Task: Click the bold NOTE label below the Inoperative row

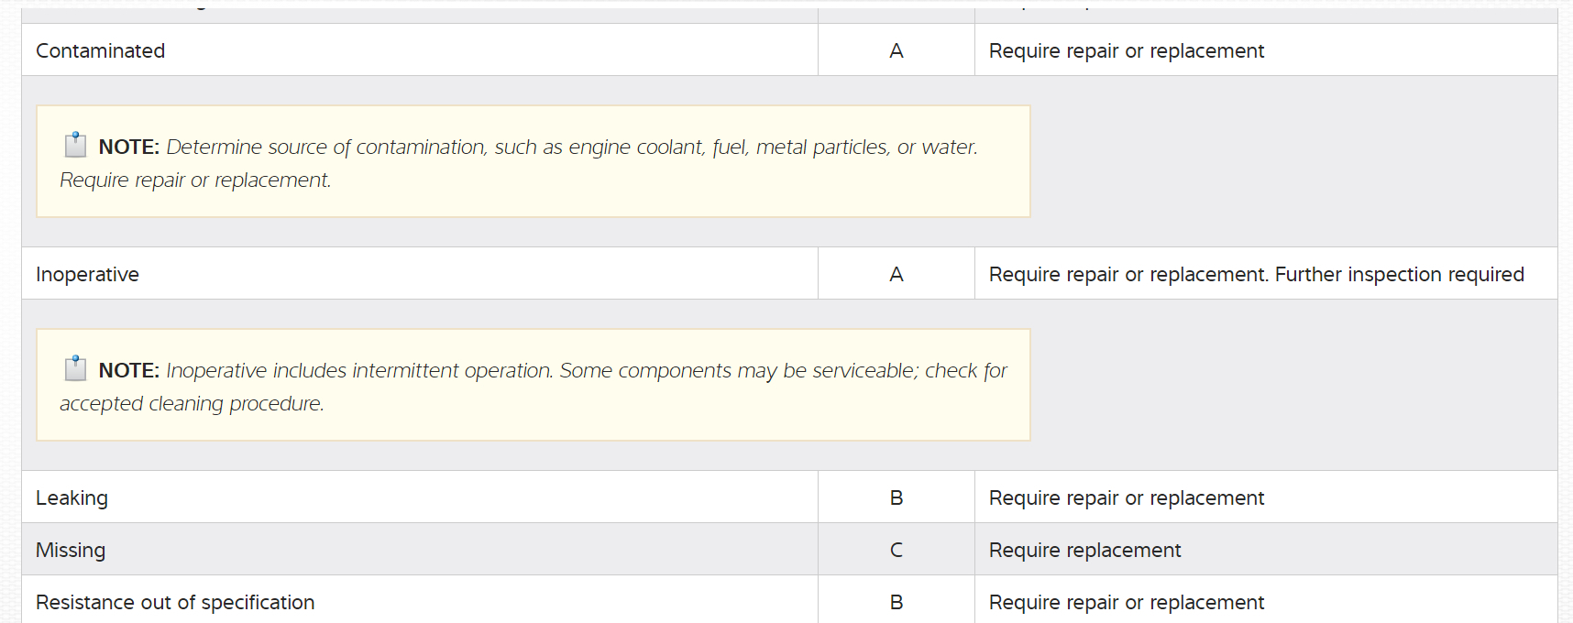Action: click(x=128, y=371)
